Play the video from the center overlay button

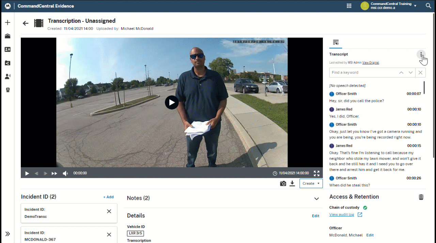(x=172, y=102)
